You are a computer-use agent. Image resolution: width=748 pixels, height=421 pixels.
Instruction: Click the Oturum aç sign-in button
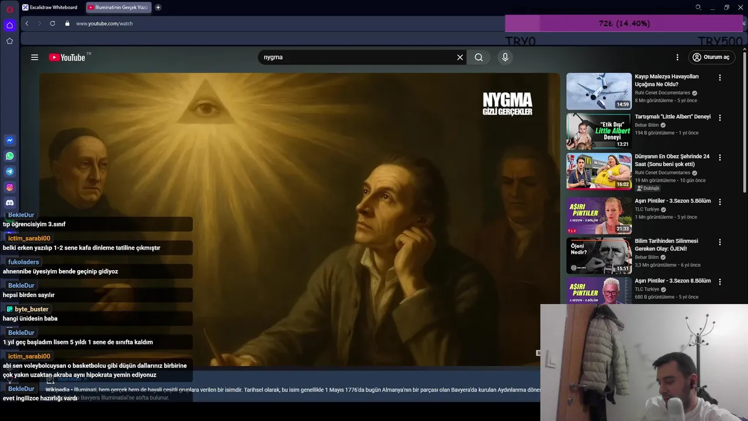tap(711, 57)
